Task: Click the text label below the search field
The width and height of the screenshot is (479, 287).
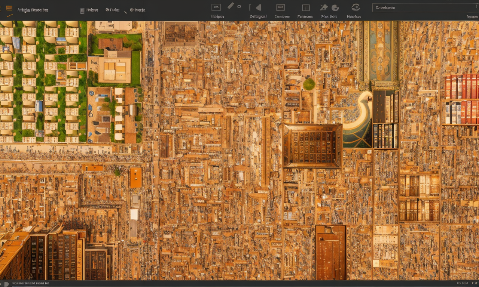Action: [x=472, y=16]
